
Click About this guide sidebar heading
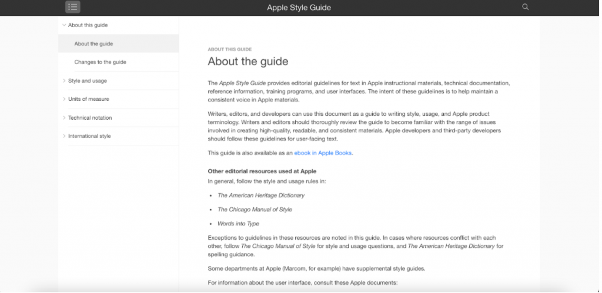click(x=88, y=25)
